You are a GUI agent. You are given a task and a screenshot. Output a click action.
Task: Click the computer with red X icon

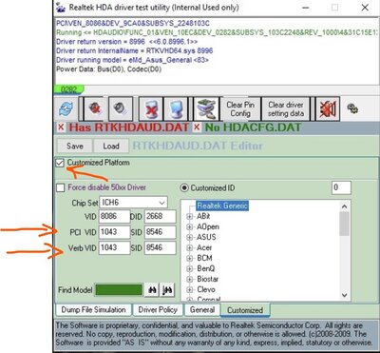pyautogui.click(x=151, y=109)
